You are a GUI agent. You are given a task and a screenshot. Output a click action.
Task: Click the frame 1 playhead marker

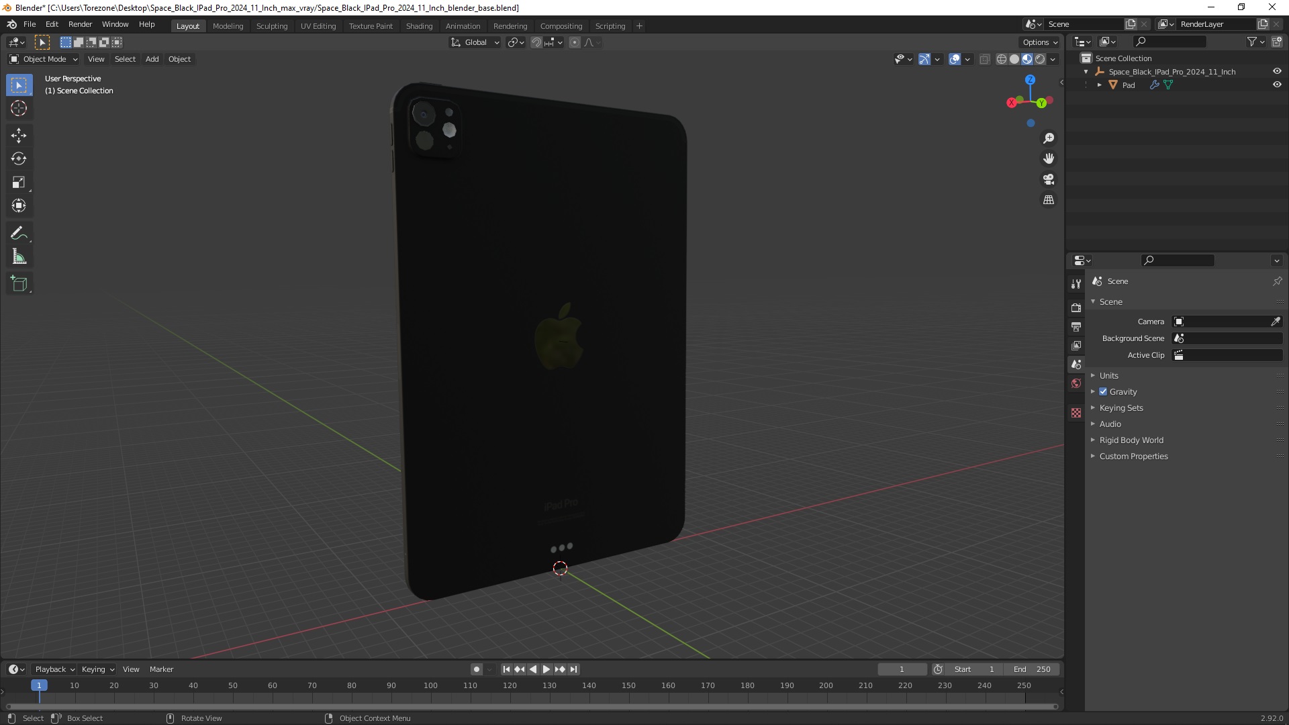[x=39, y=685]
